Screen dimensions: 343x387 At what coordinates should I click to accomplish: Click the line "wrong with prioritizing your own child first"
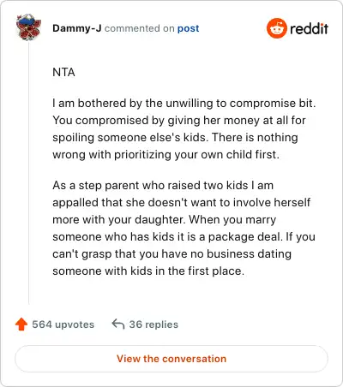[165, 155]
